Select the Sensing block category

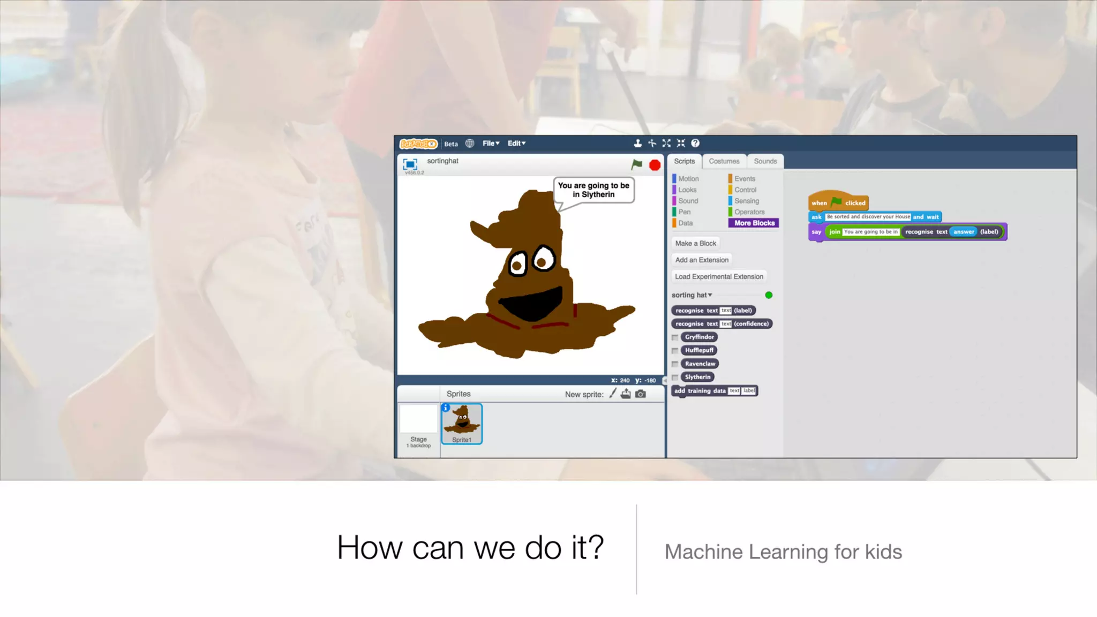[745, 201]
